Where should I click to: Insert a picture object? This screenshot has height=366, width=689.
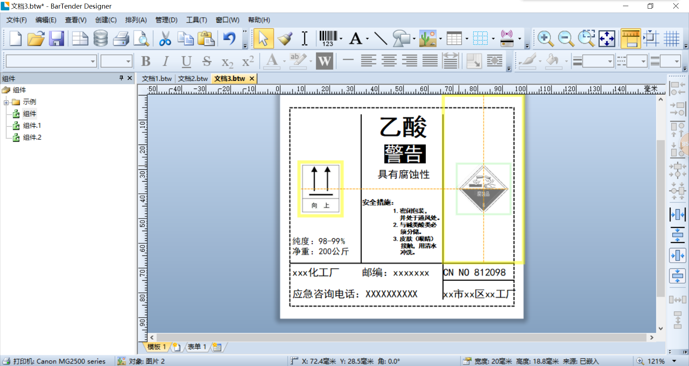click(428, 38)
